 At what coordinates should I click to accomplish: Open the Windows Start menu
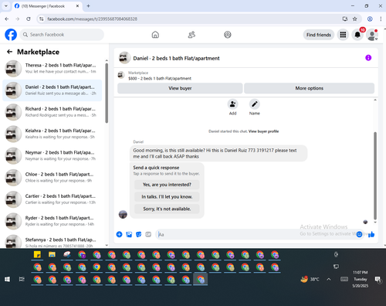[7, 279]
